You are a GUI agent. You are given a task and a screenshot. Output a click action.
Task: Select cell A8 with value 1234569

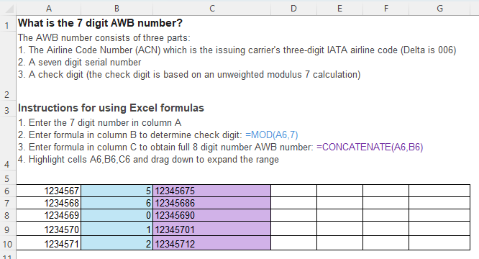(x=49, y=215)
